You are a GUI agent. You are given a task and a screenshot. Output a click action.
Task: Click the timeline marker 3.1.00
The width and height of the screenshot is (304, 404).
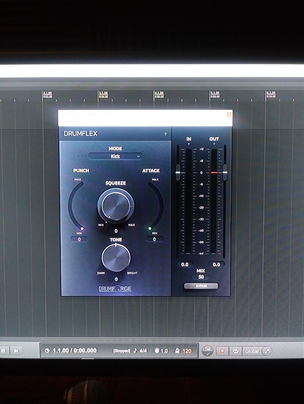pos(103,93)
